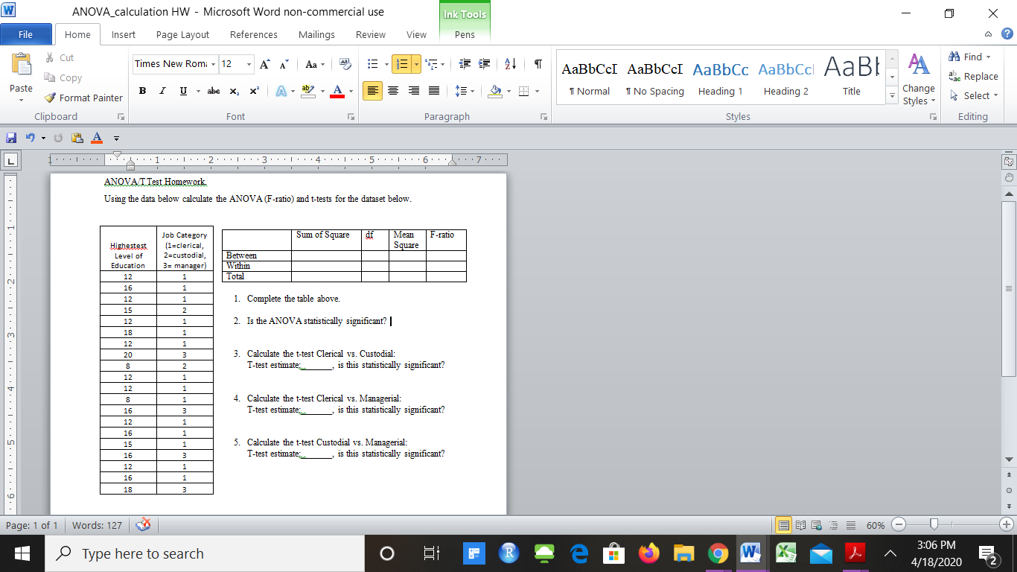Open the line spacing dropdown
The height and width of the screenshot is (572, 1017).
464,90
